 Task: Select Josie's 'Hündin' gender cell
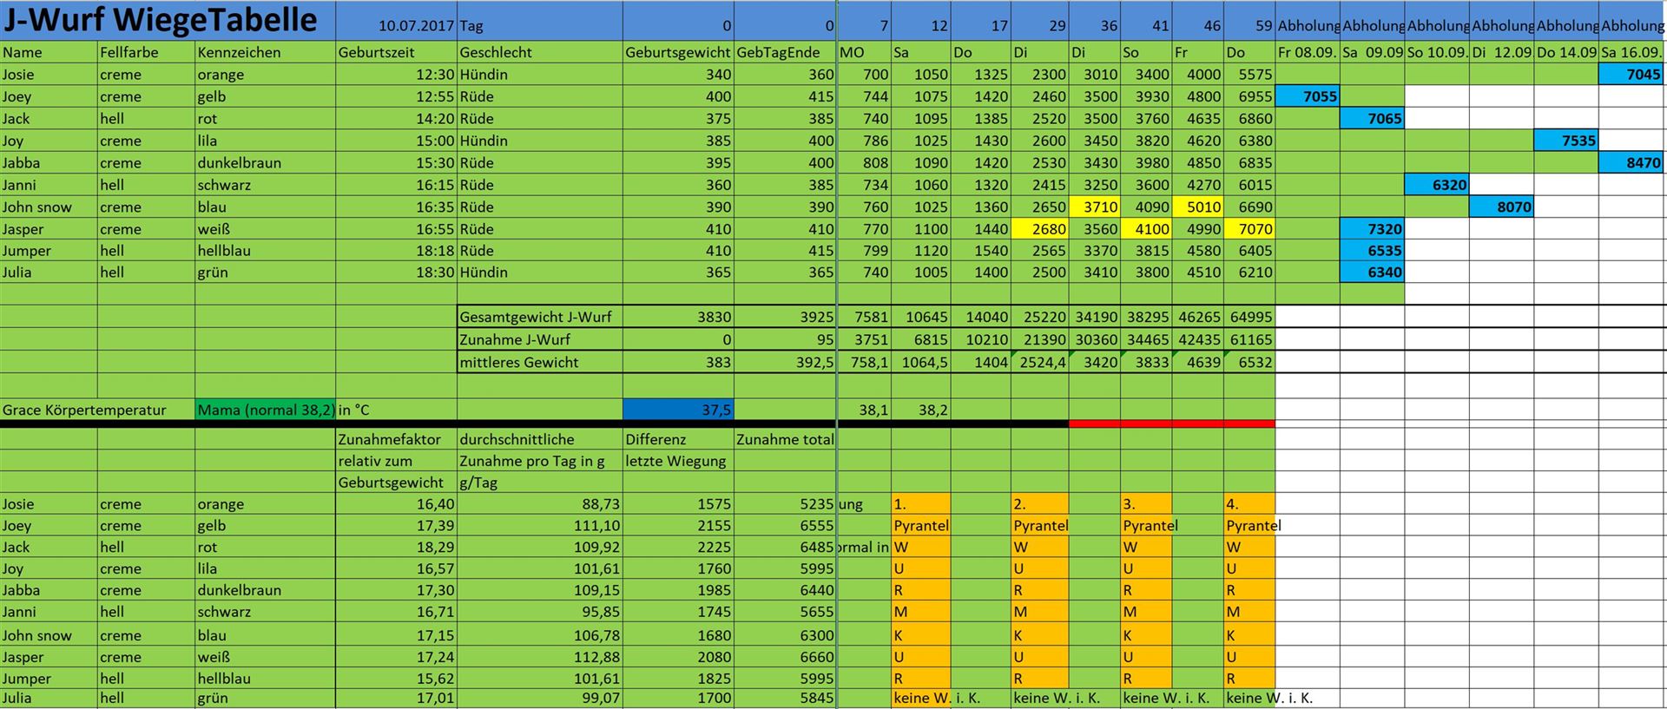click(540, 75)
